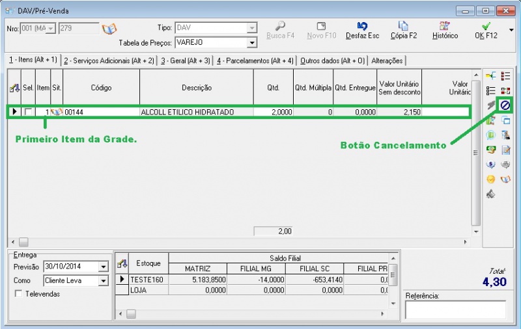Click Desfaz Esc undo toolbar button
Image resolution: width=521 pixels, height=329 pixels.
(362, 30)
